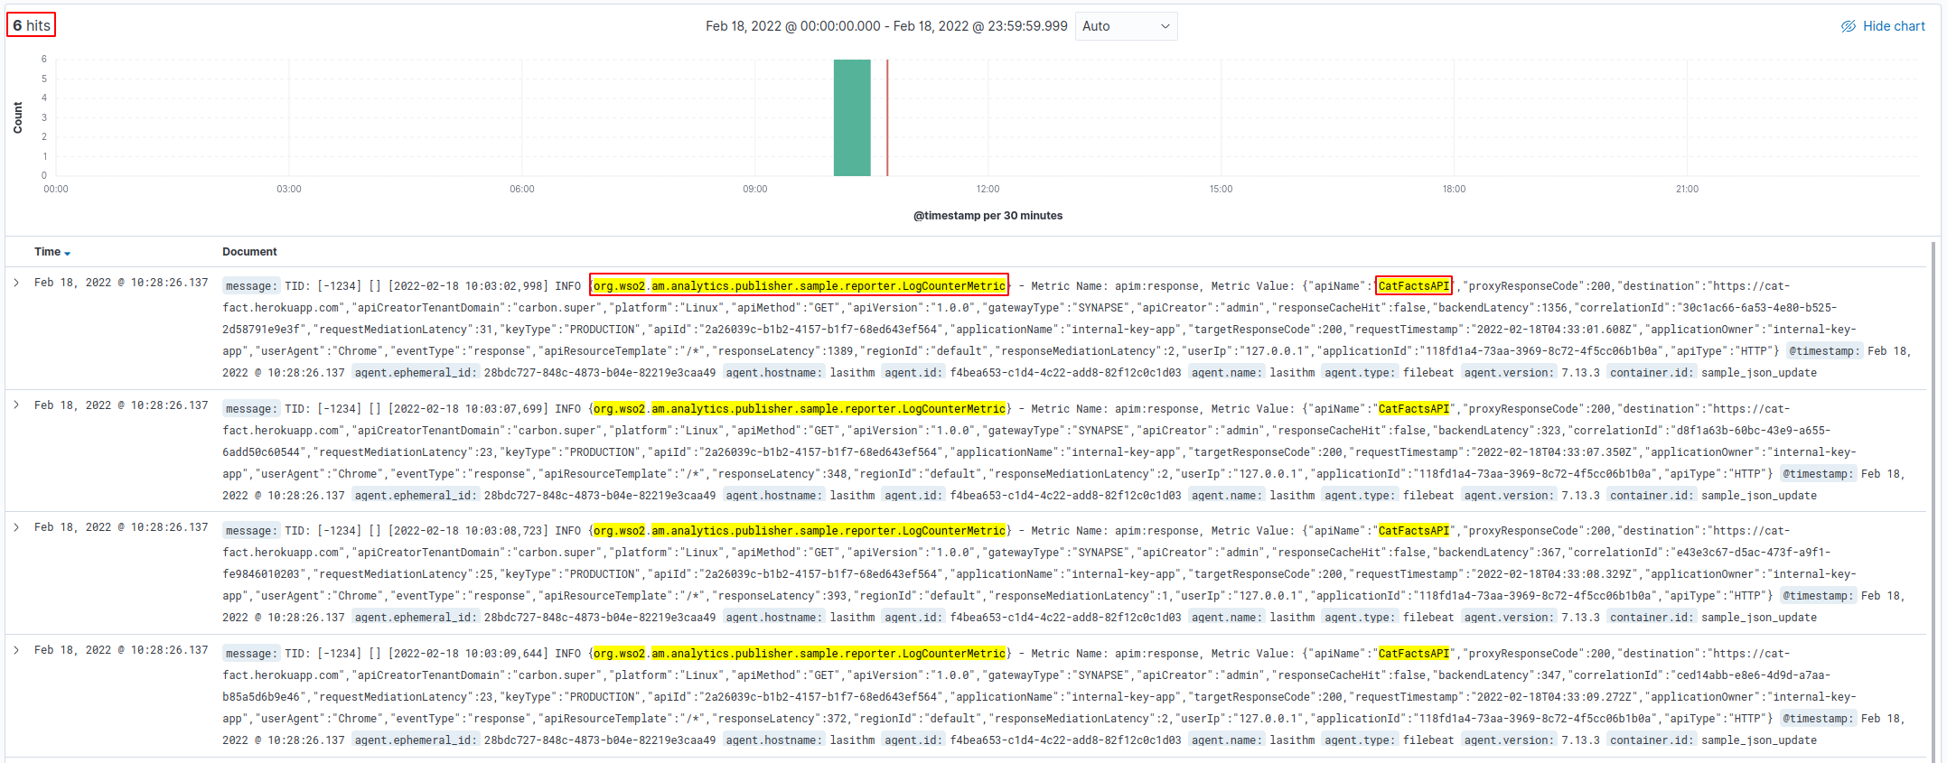This screenshot has width=1947, height=763.
Task: Click agent.hostname field in first row
Action: click(x=774, y=373)
